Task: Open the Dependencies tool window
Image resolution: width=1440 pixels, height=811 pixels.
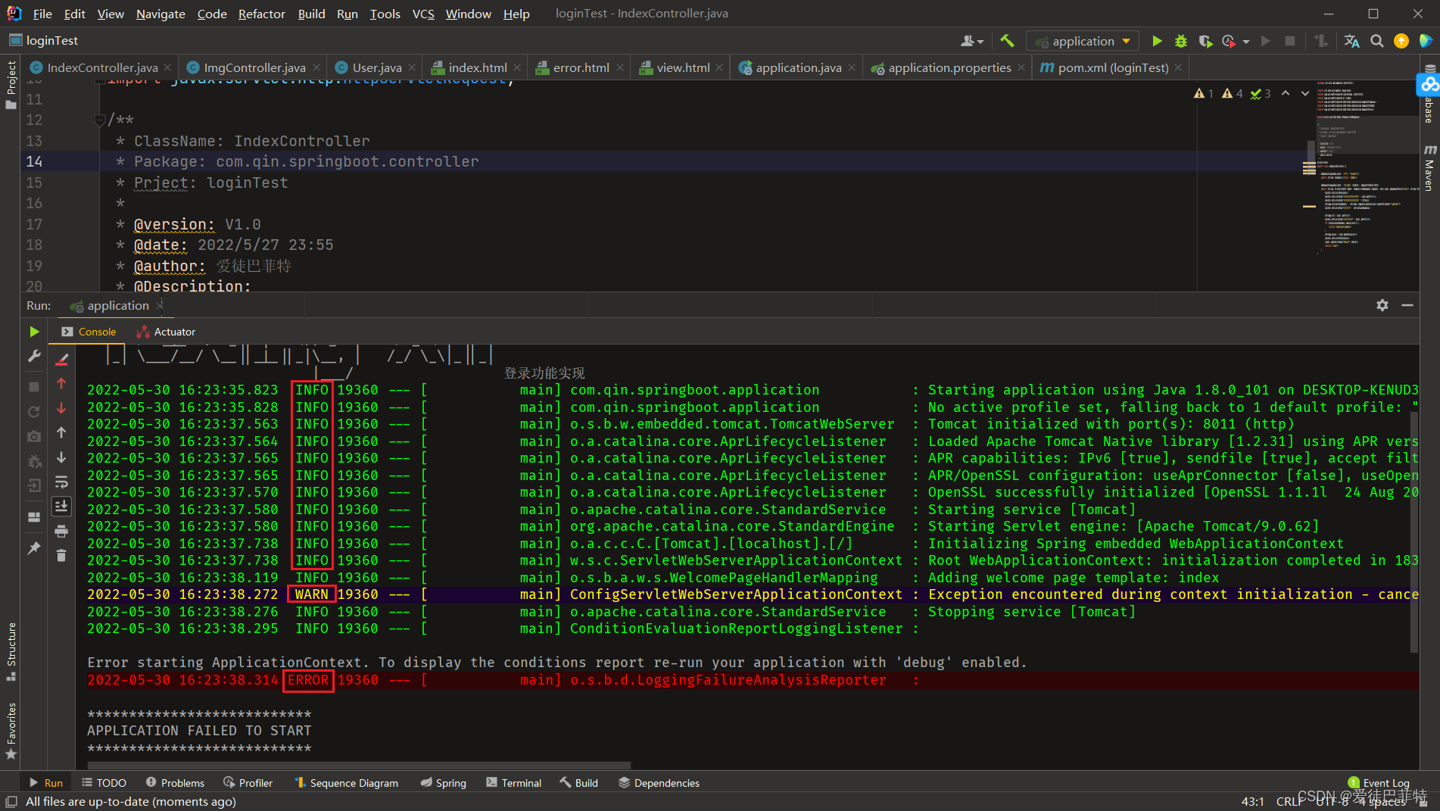Action: (x=659, y=783)
